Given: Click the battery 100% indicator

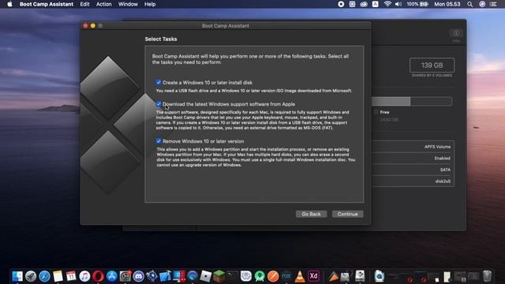Looking at the screenshot, I should tap(417, 4).
